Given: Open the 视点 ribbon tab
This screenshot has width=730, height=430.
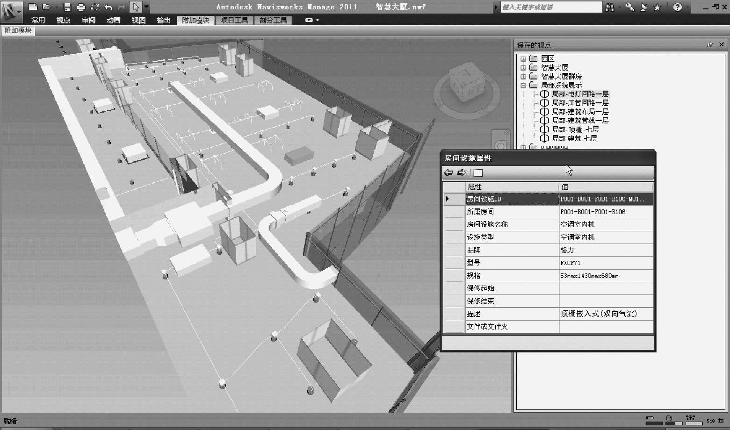Looking at the screenshot, I should click(x=63, y=21).
